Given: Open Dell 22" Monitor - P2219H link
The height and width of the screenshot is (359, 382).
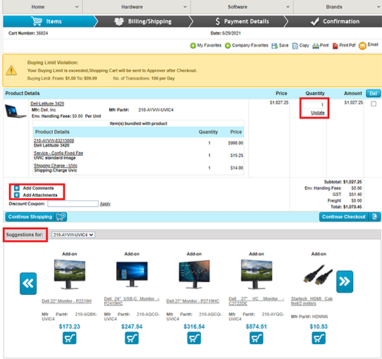Looking at the screenshot, I should pyautogui.click(x=67, y=301).
